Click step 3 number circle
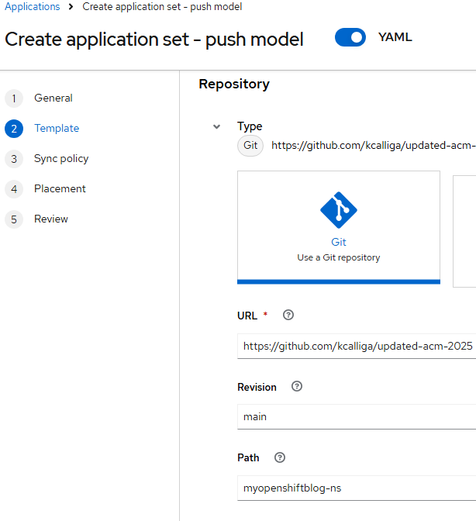This screenshot has width=476, height=521. click(x=14, y=159)
